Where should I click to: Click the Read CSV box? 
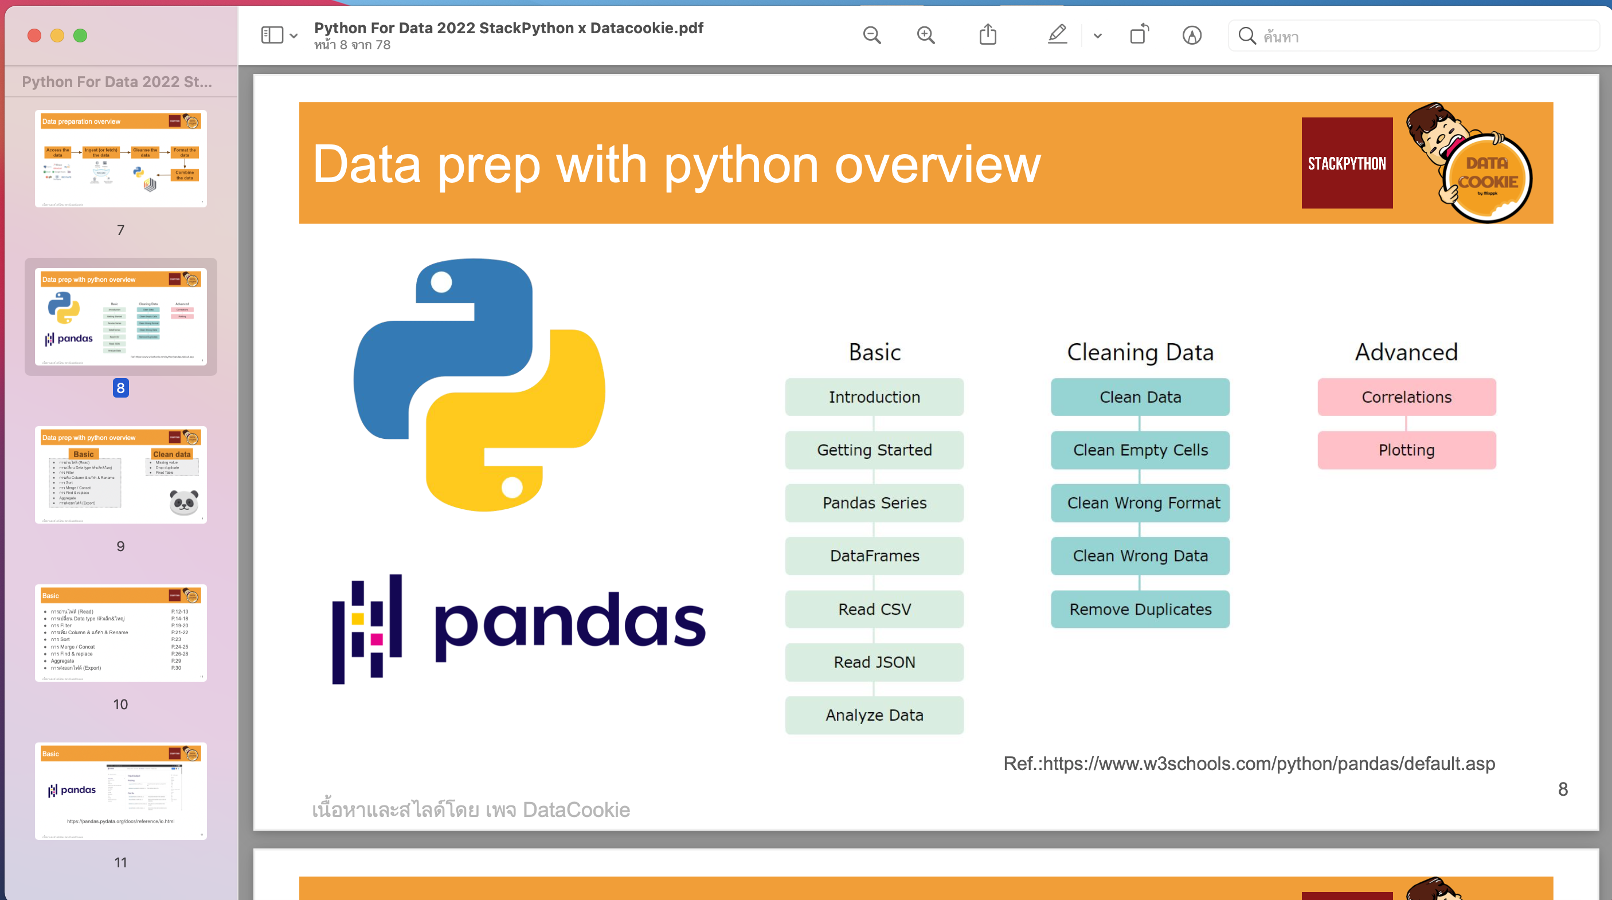[874, 609]
